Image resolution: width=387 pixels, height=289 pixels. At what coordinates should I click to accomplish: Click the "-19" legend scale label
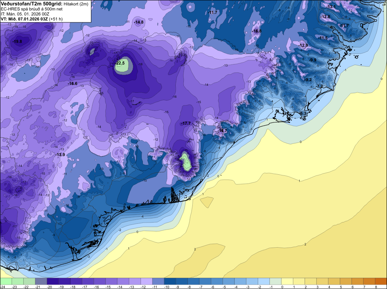pos(61,287)
